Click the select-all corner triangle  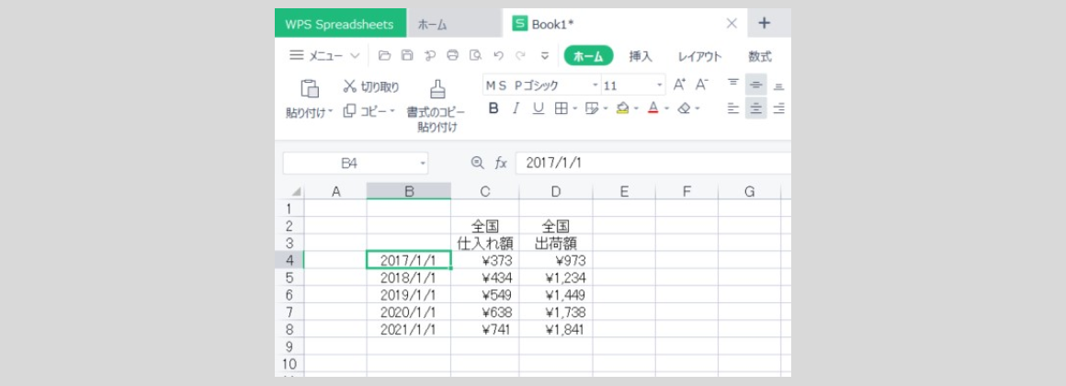[x=297, y=192]
